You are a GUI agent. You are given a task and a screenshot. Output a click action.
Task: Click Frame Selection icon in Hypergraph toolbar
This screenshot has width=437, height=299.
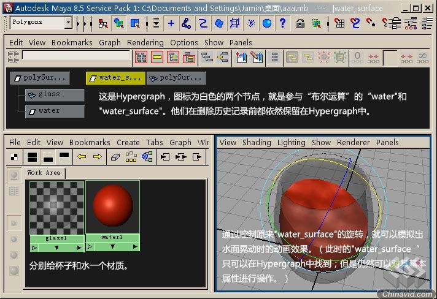(x=157, y=57)
